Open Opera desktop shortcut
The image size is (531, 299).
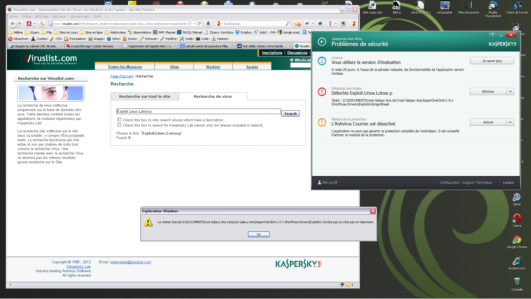coord(517,220)
